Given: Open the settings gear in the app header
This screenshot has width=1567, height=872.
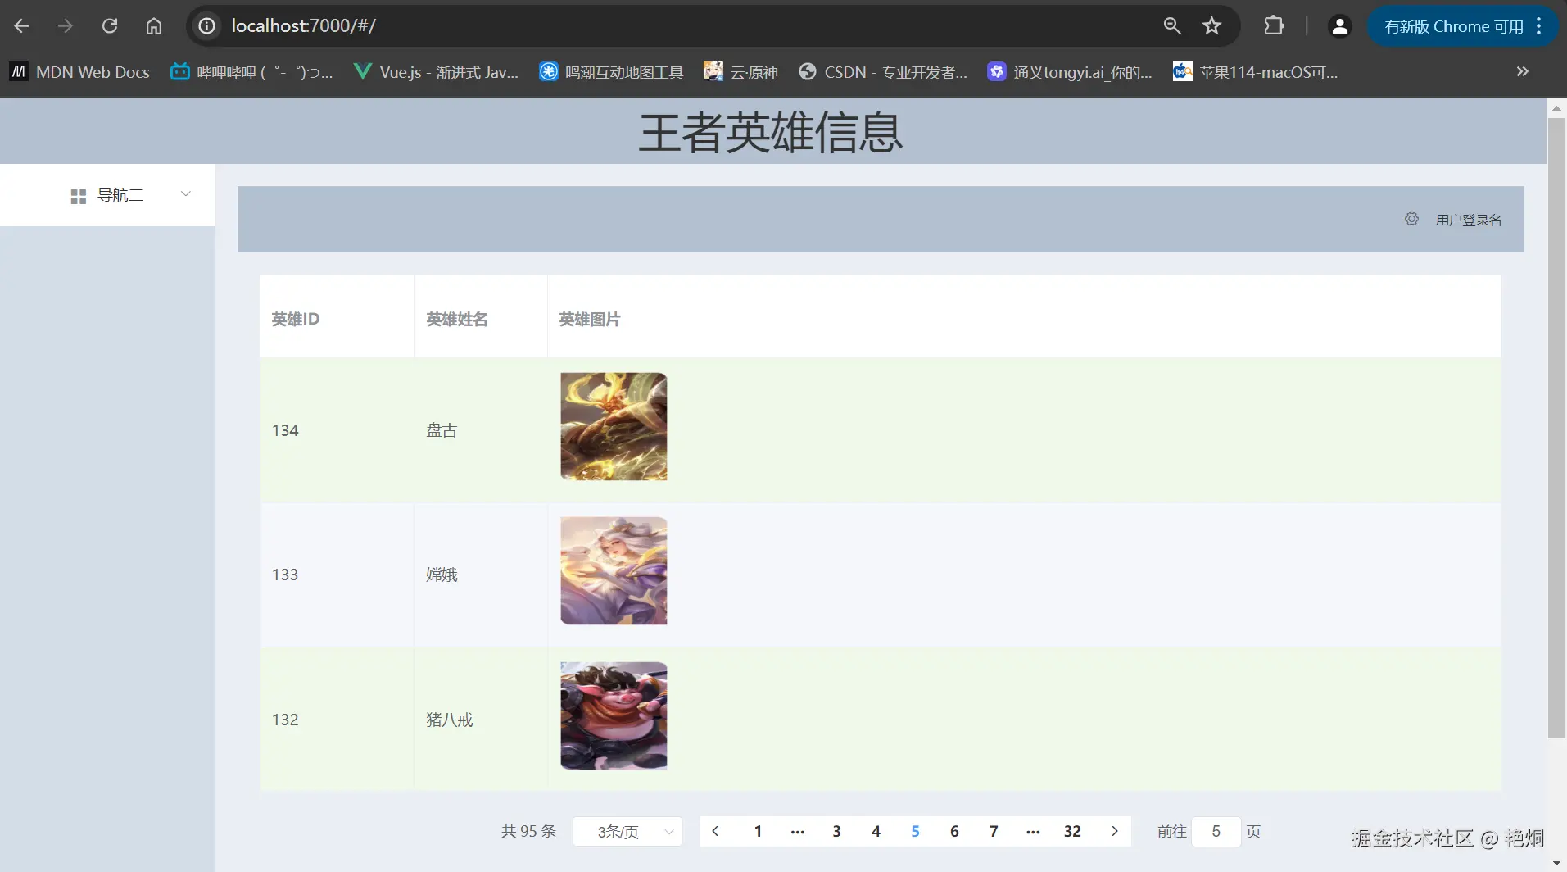Looking at the screenshot, I should [1411, 219].
